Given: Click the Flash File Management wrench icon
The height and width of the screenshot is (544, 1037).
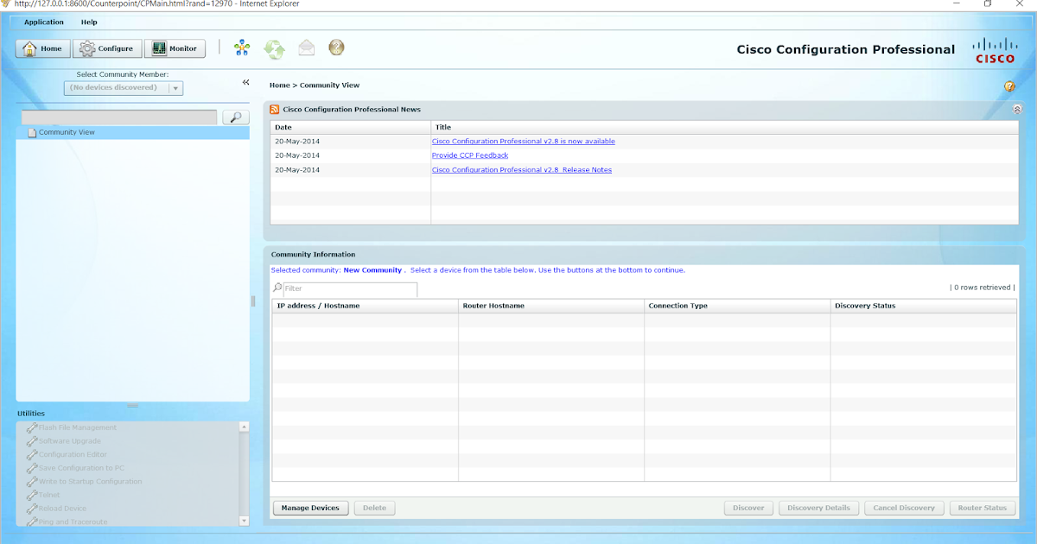Looking at the screenshot, I should 31,427.
